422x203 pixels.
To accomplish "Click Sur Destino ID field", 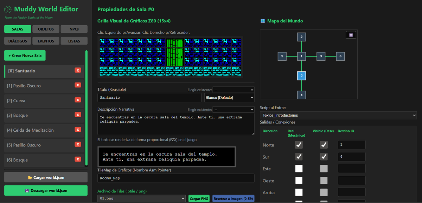I will pos(351,157).
